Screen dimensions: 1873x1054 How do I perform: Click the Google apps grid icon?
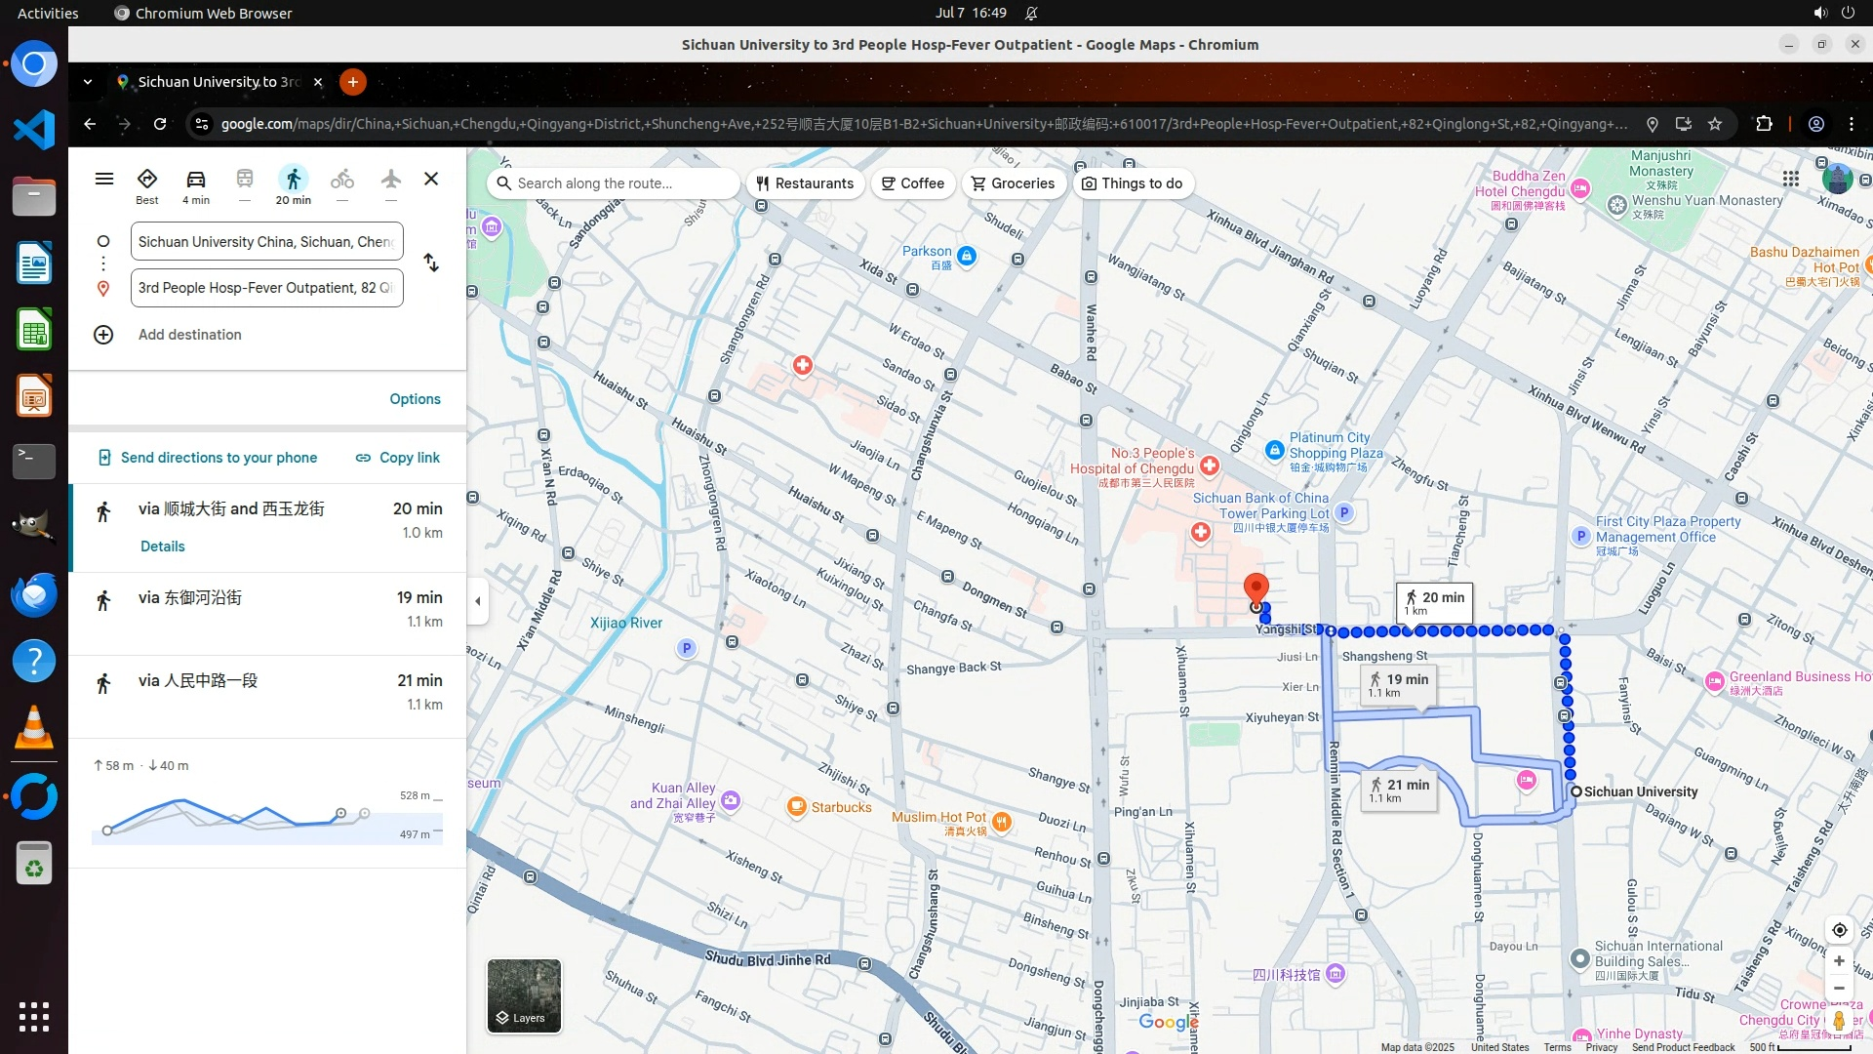coord(1790,179)
